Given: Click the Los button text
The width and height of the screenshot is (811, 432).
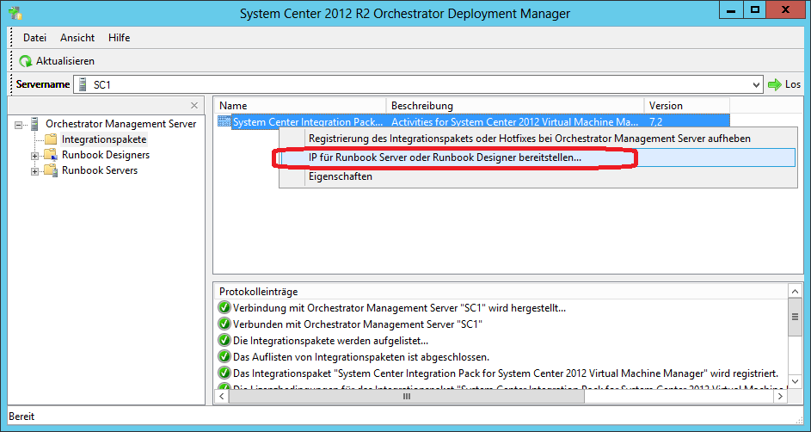Looking at the screenshot, I should pos(793,84).
